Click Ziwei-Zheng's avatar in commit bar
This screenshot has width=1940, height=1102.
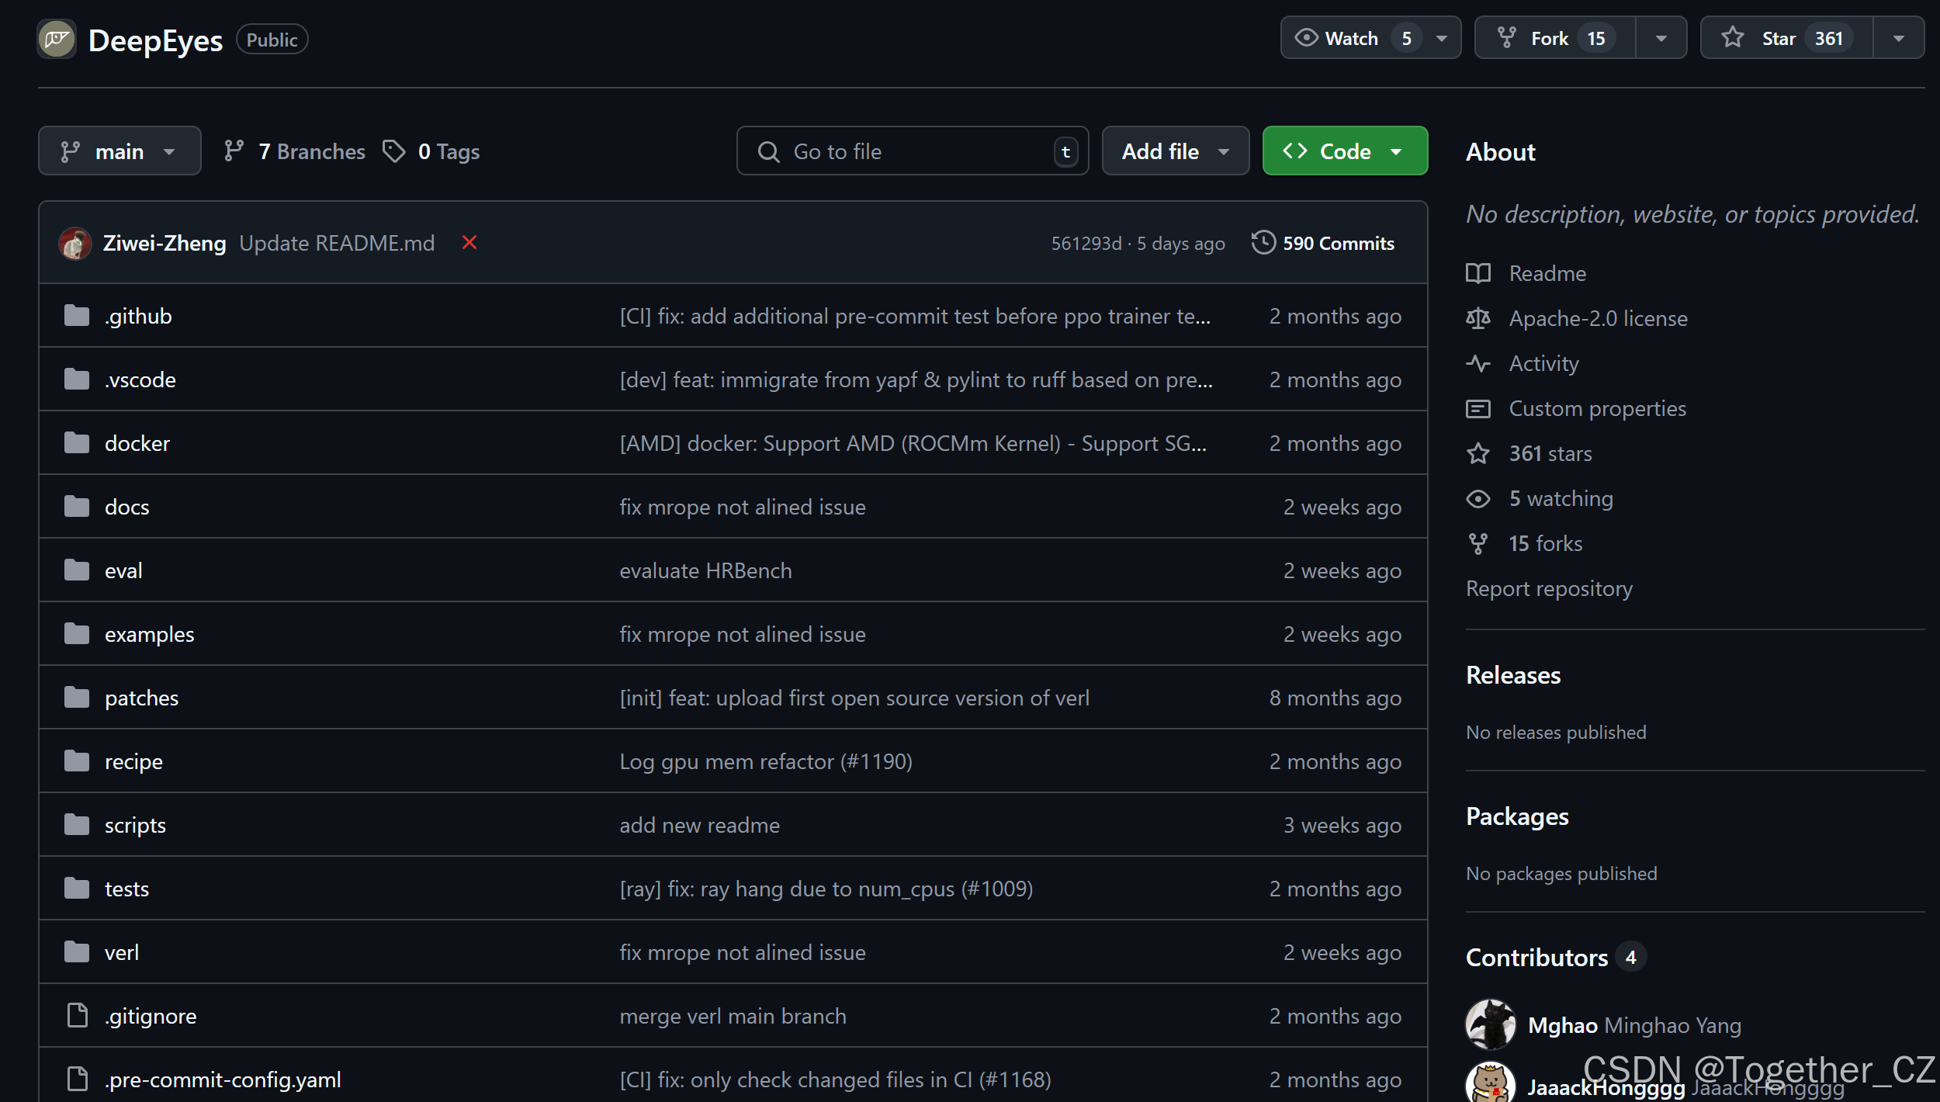click(x=75, y=244)
